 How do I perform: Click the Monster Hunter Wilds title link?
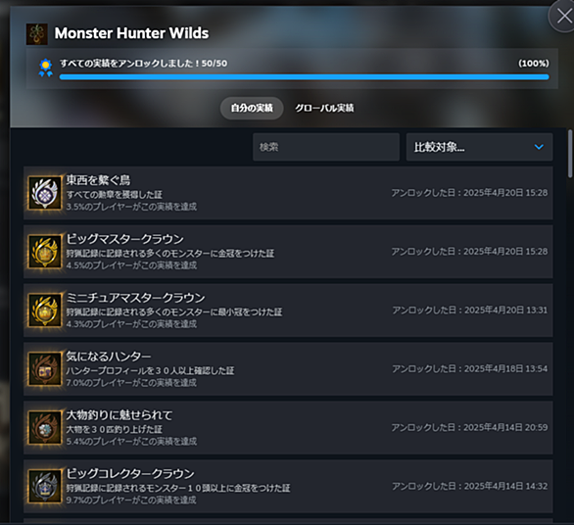[x=131, y=33]
